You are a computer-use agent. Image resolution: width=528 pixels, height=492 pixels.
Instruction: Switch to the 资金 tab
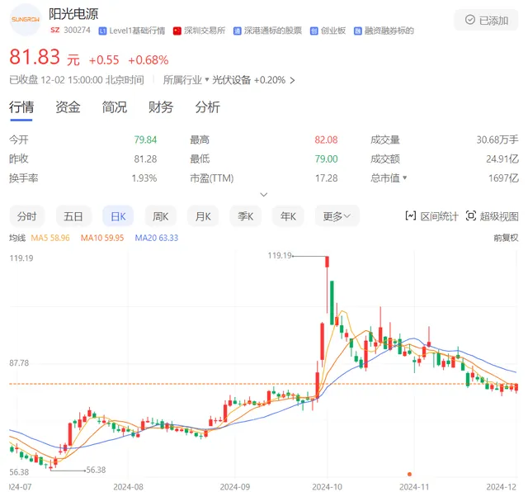(x=68, y=107)
